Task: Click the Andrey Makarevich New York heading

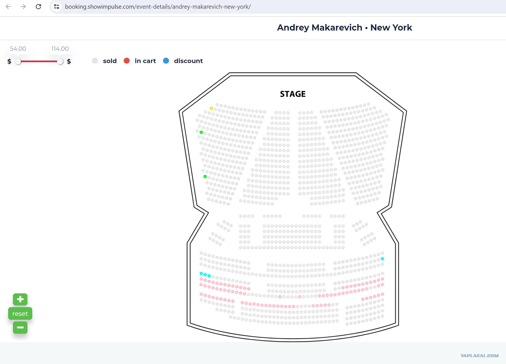Action: (344, 27)
